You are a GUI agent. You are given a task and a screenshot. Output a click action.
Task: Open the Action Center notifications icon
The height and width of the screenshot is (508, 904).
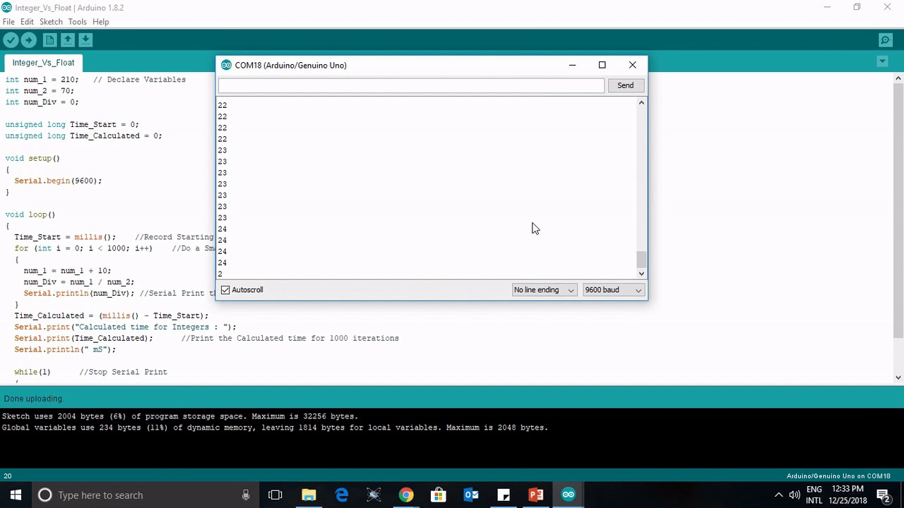884,495
